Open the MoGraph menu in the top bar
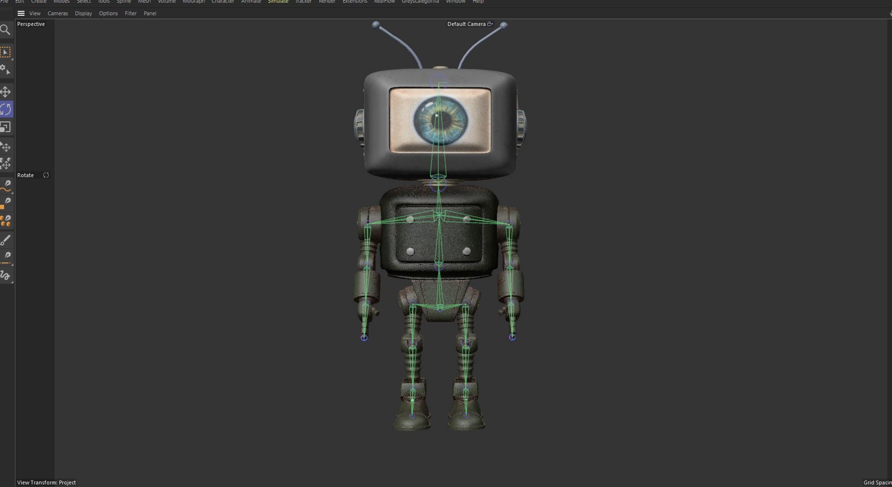892x487 pixels. (x=193, y=2)
